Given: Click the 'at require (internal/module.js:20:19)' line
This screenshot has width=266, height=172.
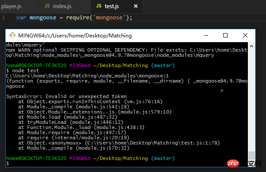Looking at the screenshot, I should 74,138.
